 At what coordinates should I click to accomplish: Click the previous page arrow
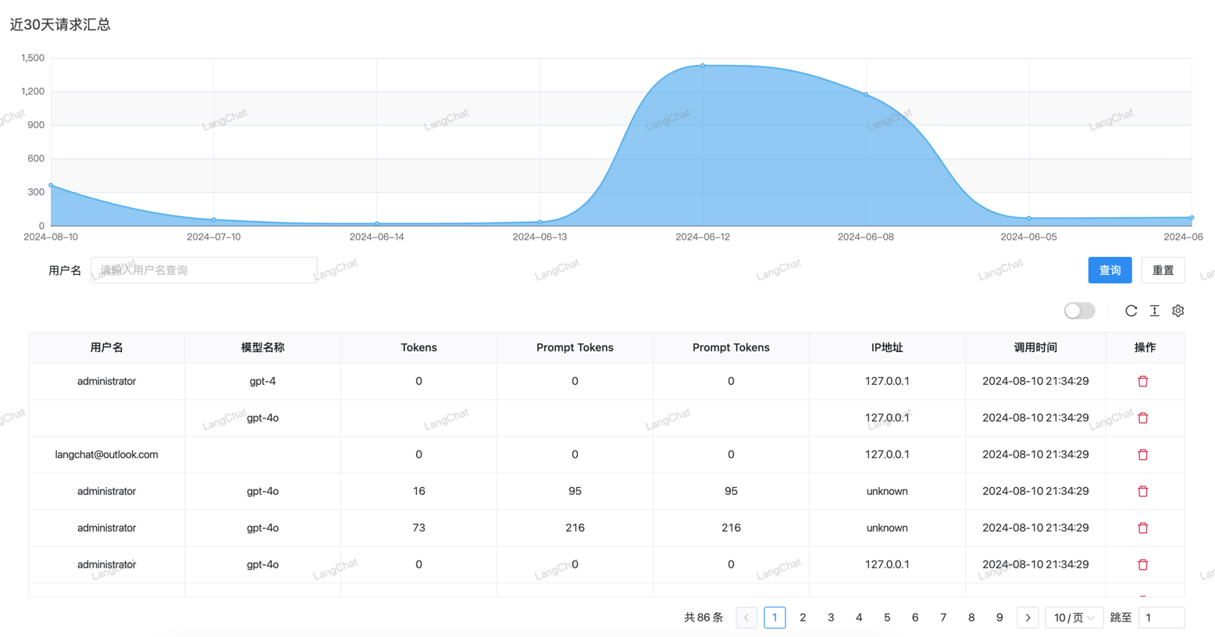point(746,617)
